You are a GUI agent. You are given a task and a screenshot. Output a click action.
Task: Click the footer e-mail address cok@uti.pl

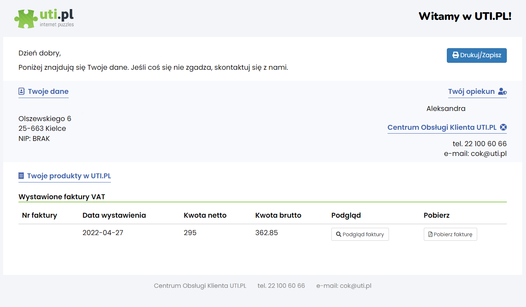[355, 286]
